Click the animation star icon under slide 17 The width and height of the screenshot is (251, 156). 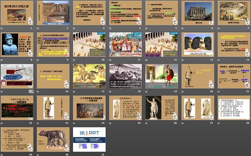point(74,91)
